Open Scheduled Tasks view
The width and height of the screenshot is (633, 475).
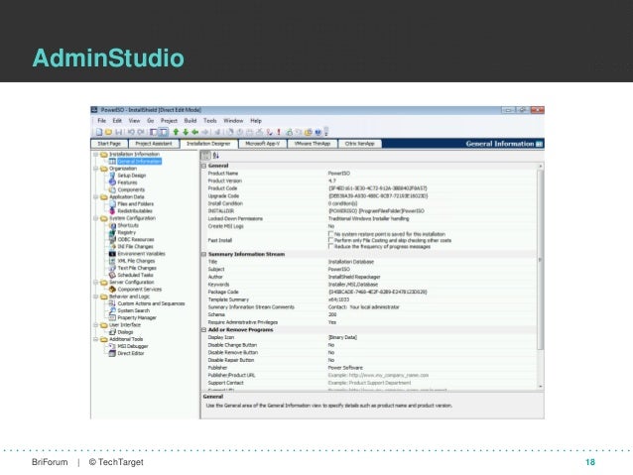[x=135, y=276]
